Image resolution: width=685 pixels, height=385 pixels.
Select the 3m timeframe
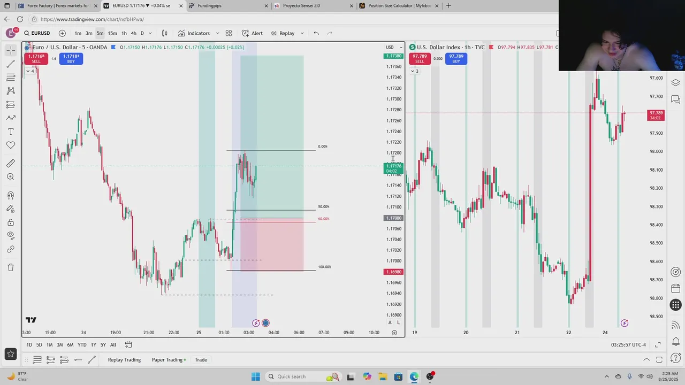coord(89,33)
